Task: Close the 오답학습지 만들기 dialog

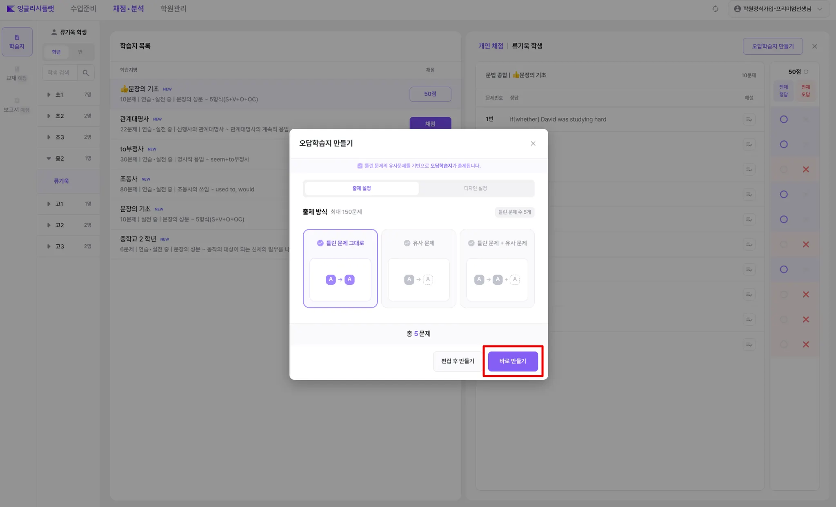Action: [533, 144]
